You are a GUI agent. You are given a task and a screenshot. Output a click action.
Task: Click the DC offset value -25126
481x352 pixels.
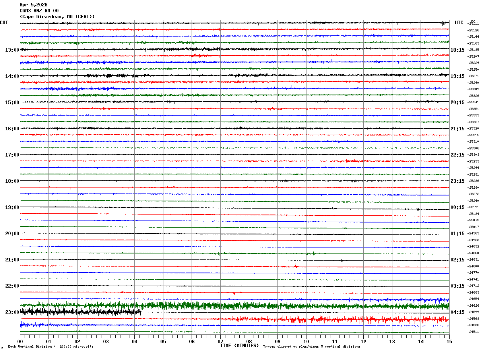(473, 30)
